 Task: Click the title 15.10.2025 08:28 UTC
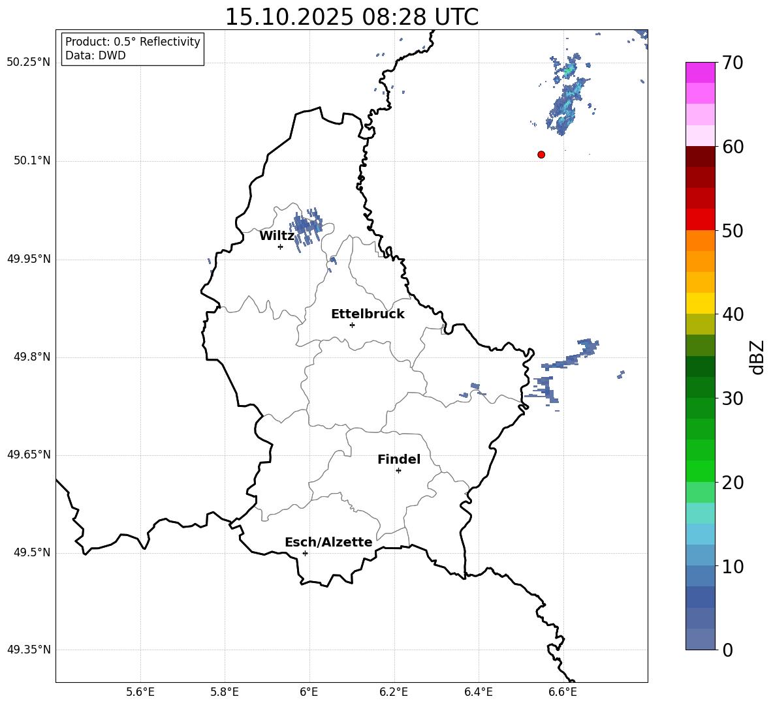351,17
